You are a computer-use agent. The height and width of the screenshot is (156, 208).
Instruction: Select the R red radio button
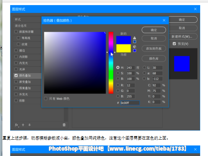tap(118, 85)
